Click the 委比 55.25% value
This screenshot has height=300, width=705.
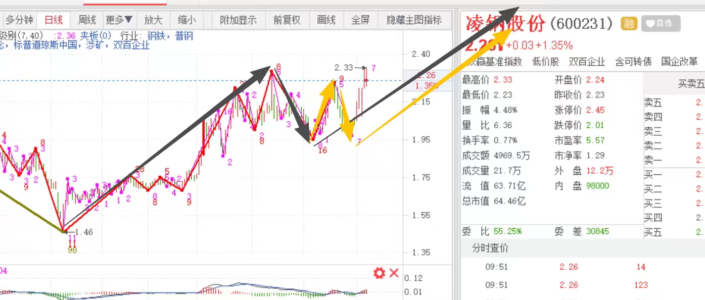point(507,231)
